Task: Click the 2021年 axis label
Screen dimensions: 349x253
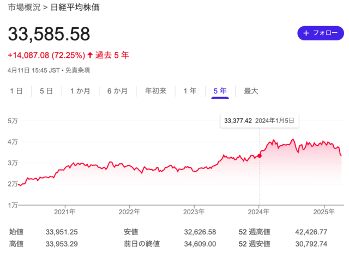Action: tap(65, 212)
